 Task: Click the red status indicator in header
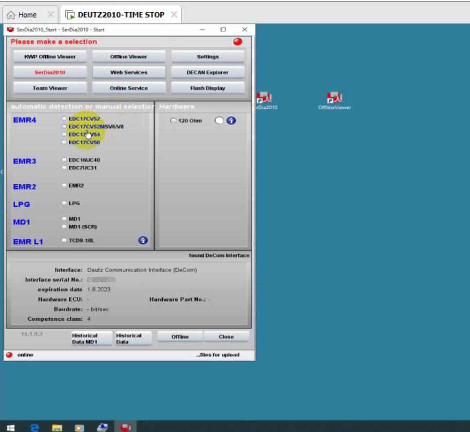238,42
